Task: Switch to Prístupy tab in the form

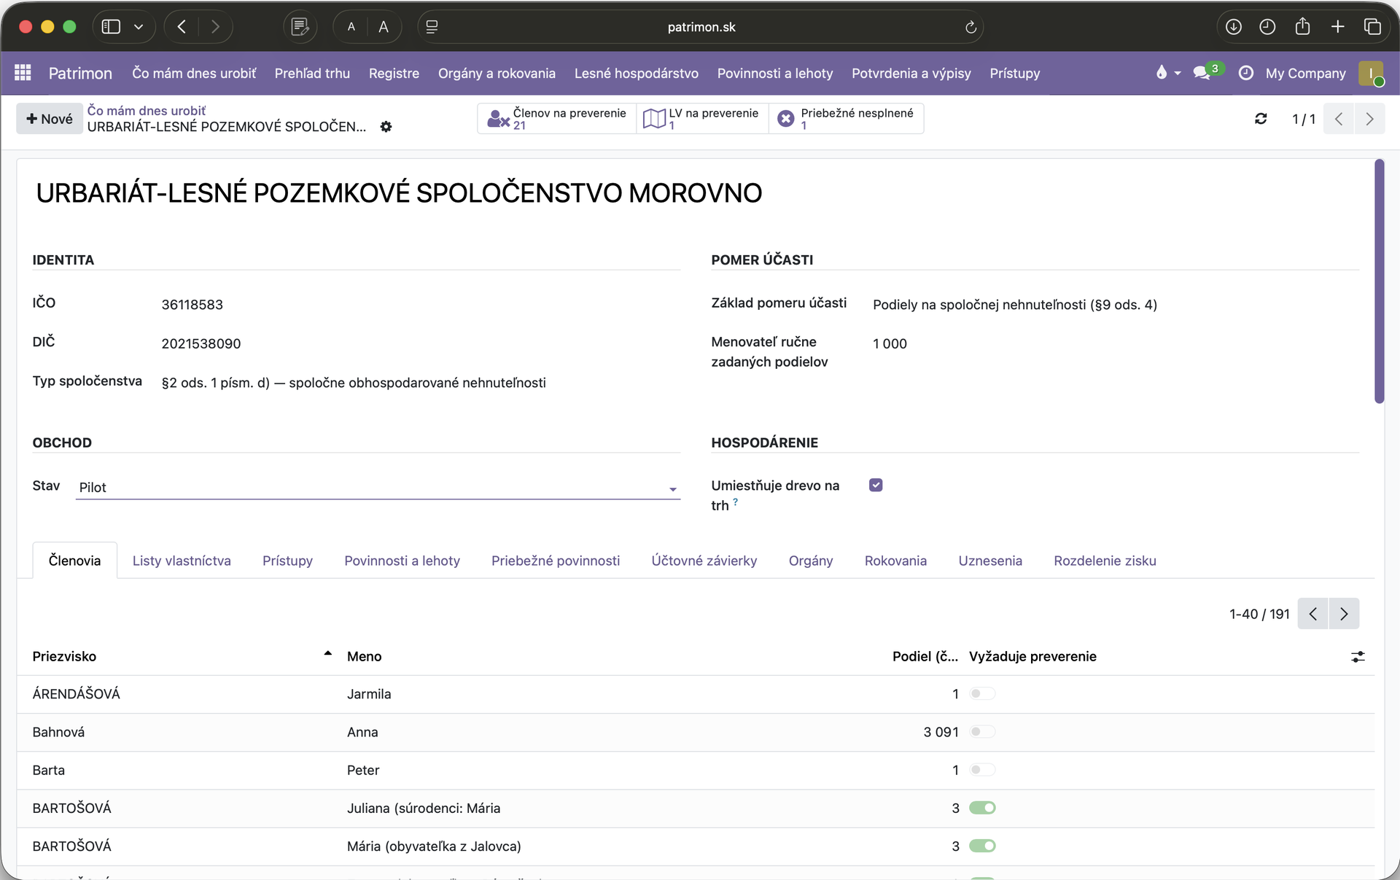Action: [287, 561]
